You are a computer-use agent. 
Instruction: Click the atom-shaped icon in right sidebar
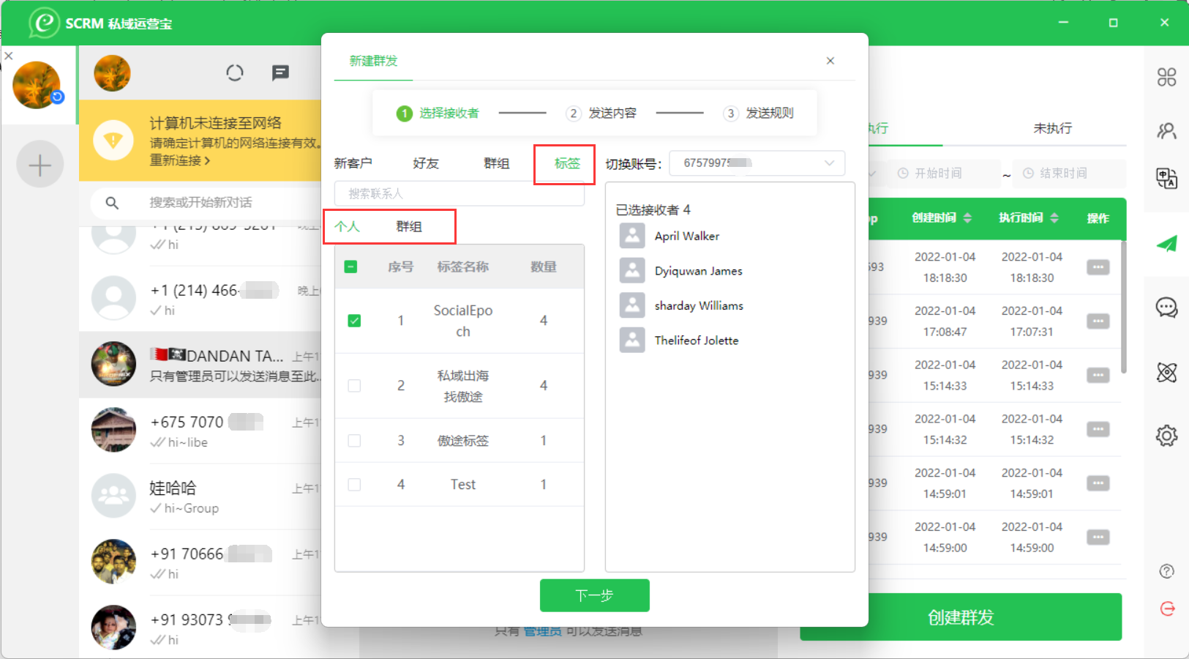[x=1166, y=372]
